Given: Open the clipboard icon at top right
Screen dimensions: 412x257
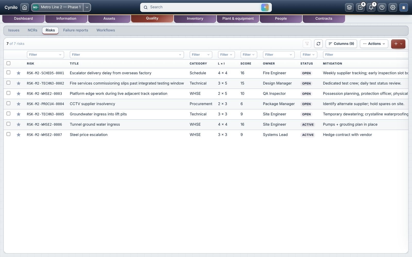Looking at the screenshot, I should coord(404,7).
